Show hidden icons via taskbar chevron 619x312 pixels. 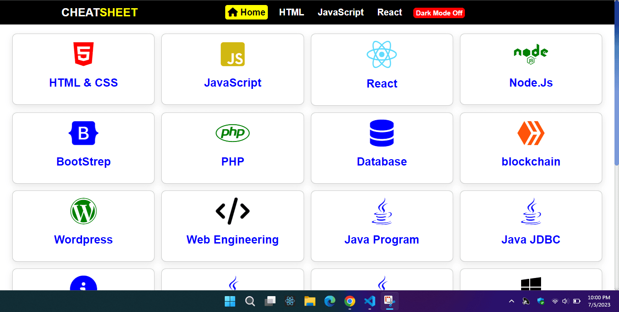(x=512, y=301)
